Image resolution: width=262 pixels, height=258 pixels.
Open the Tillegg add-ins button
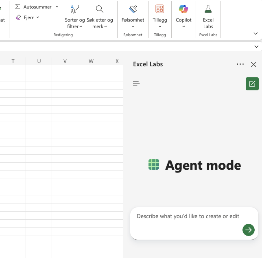pos(159,17)
